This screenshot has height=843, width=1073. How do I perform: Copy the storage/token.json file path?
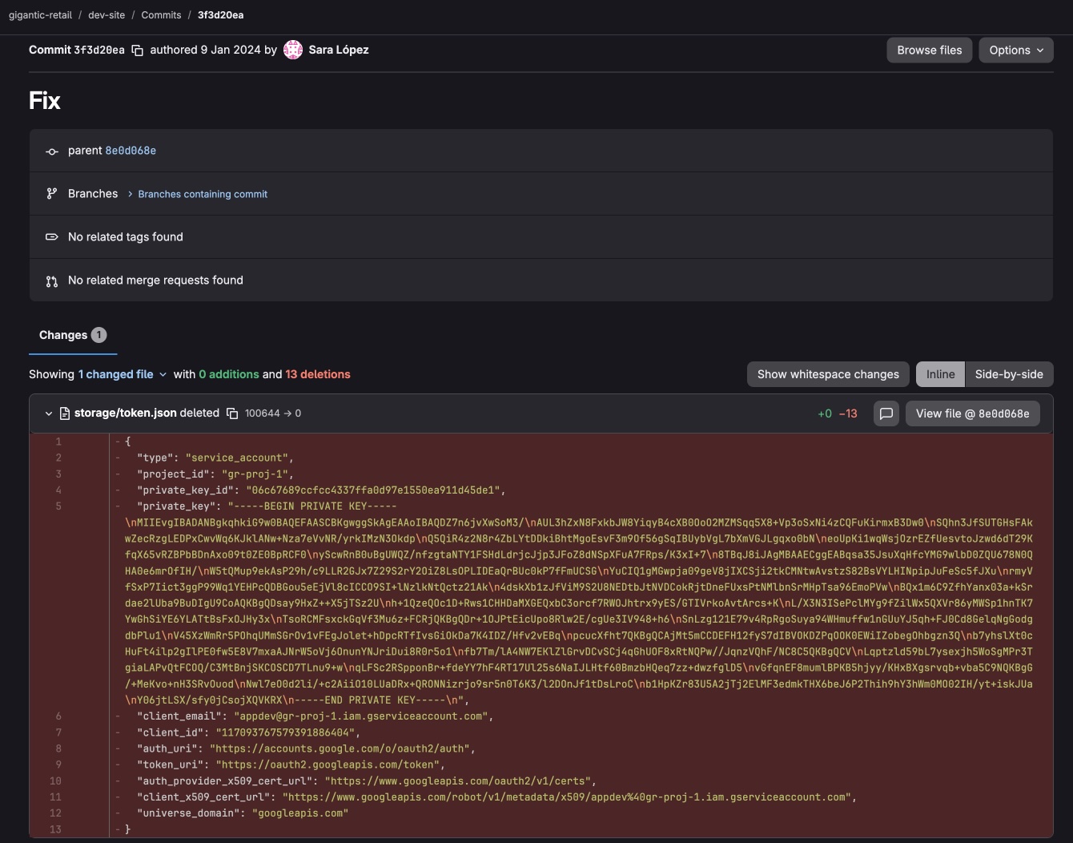pos(232,413)
